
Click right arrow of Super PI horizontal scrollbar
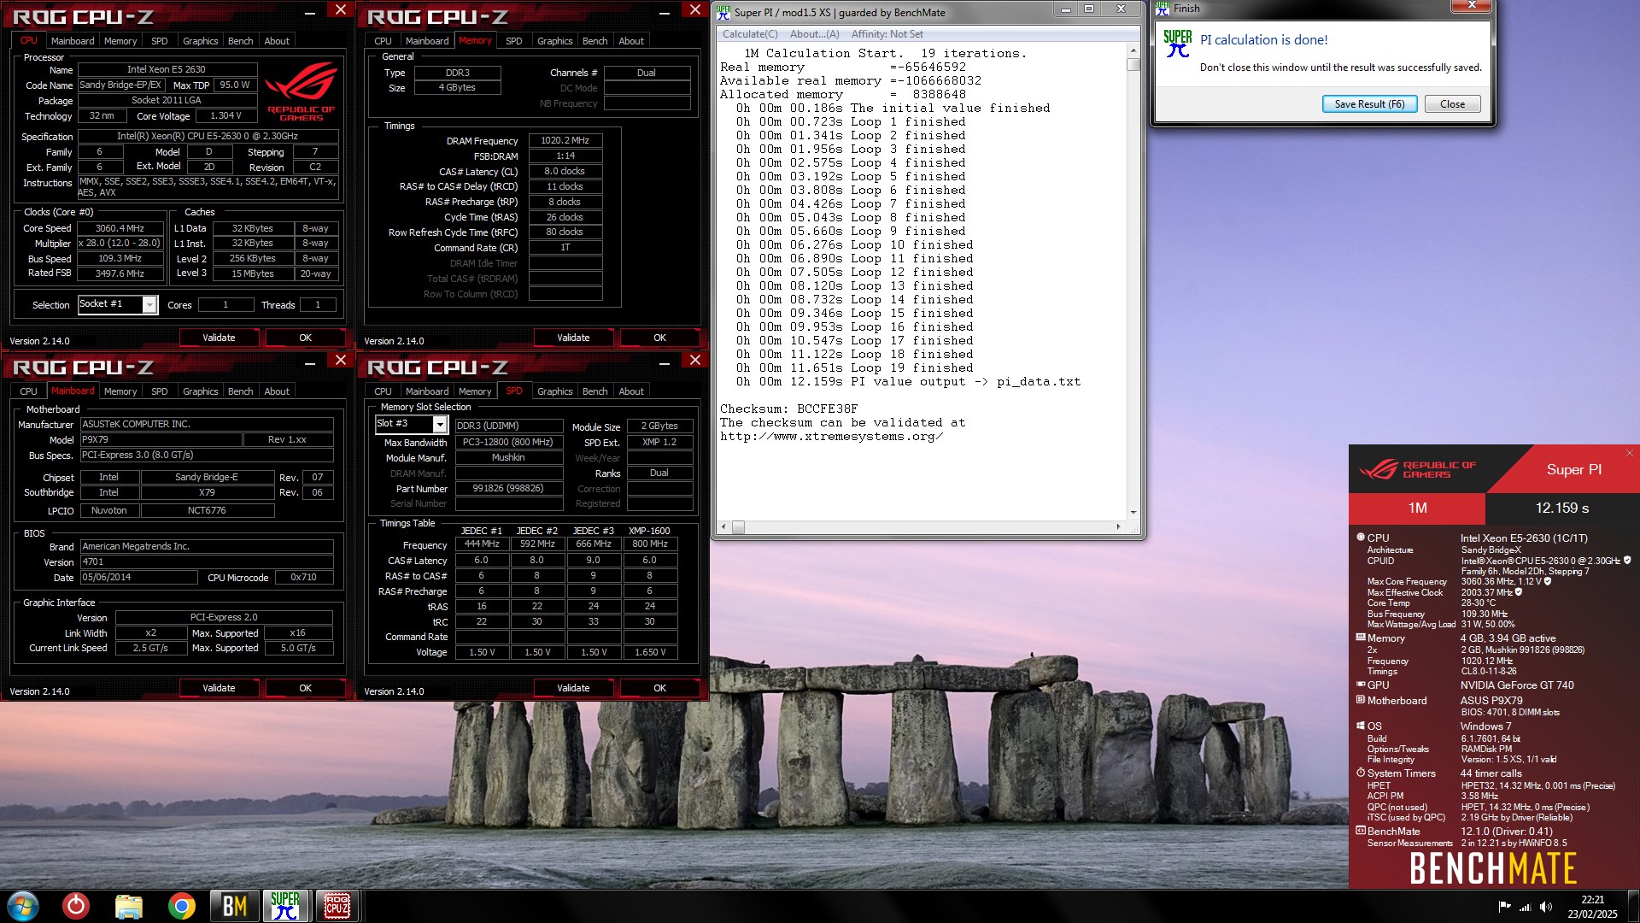(1118, 526)
